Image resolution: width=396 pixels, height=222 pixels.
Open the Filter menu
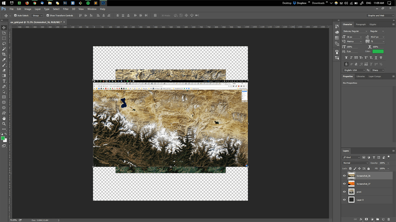coord(66,9)
